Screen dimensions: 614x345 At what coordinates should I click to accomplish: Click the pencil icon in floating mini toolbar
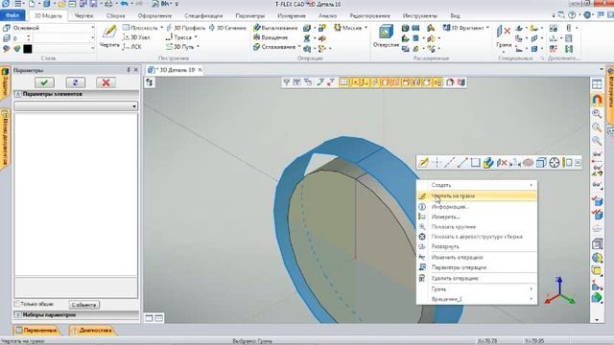tap(423, 162)
